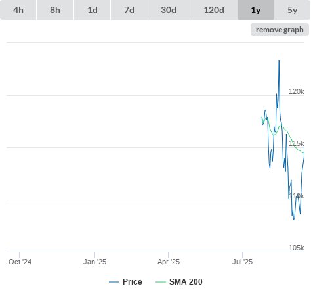The image size is (311, 299).
Task: Click the green SMA 200 legend swatch
Action: tap(161, 282)
